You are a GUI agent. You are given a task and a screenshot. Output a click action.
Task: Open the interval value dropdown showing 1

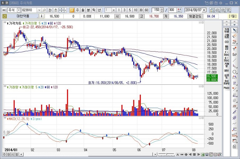[114, 10]
